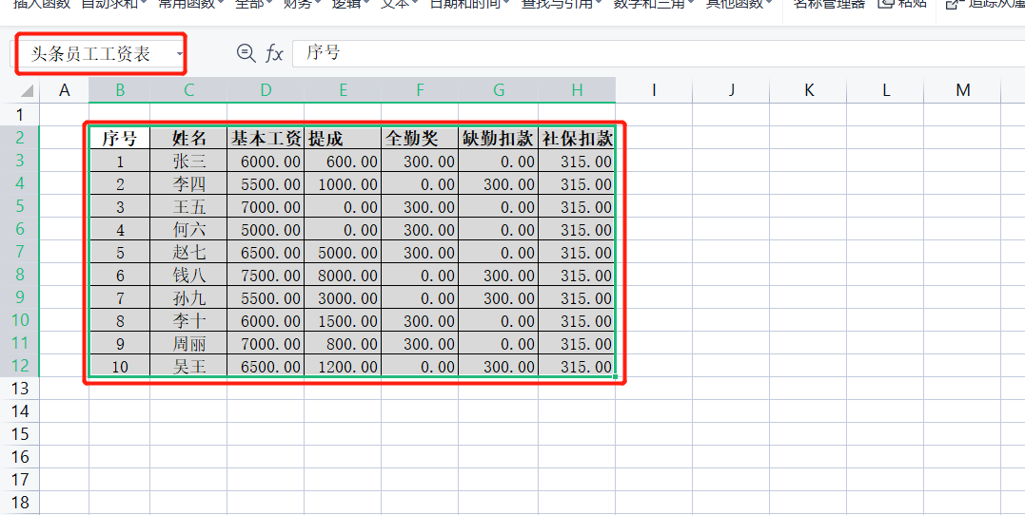Click 钱八's commission 8000.00
1025x515 pixels.
[343, 275]
